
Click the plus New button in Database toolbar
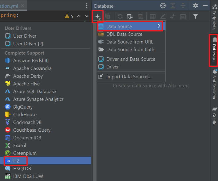(x=98, y=16)
